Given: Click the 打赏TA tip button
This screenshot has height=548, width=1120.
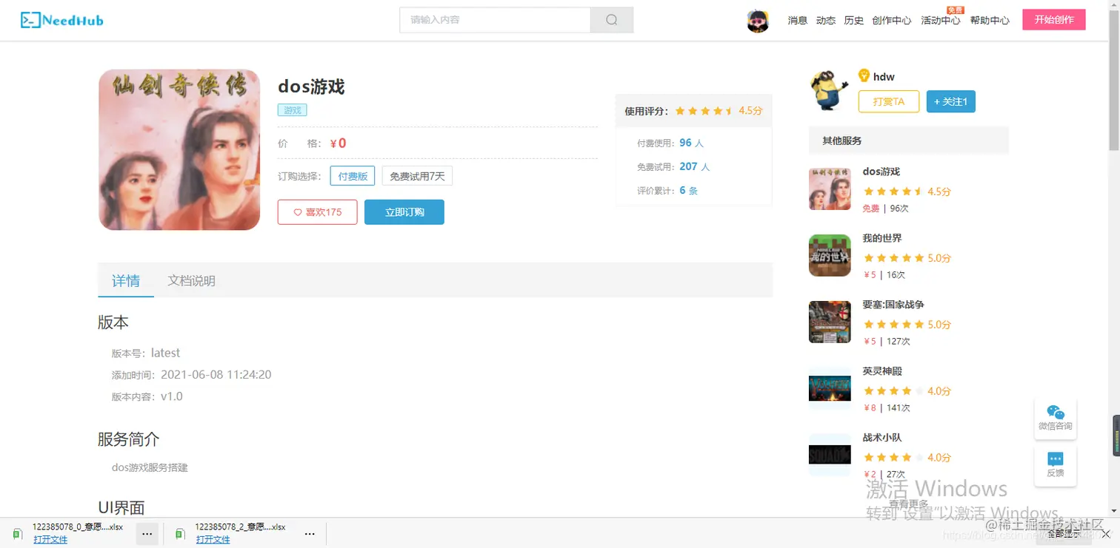Looking at the screenshot, I should [889, 101].
